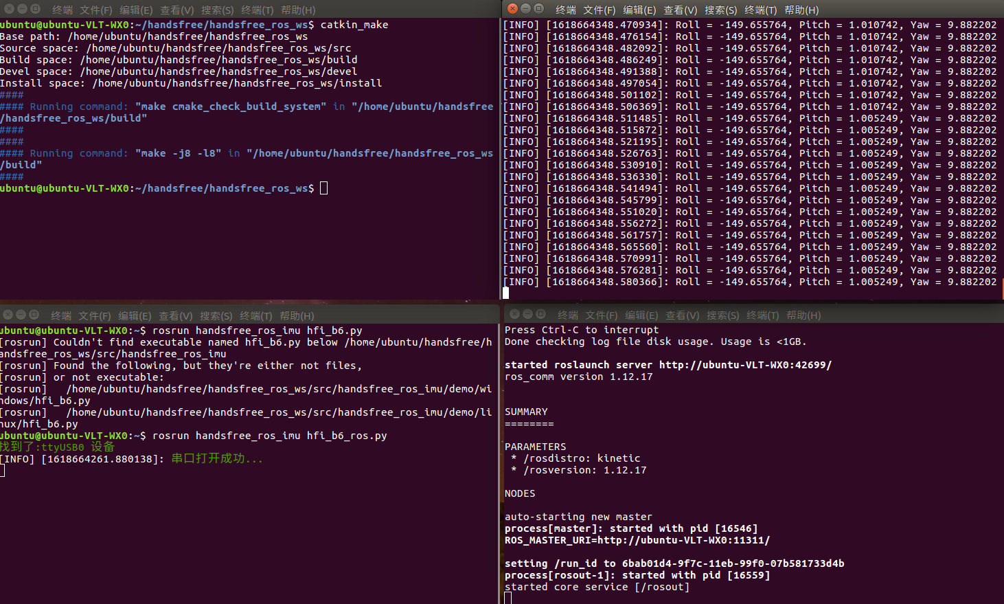
Task: Click the '/rosversion: 1.12.17' parameter line
Action: click(x=579, y=470)
